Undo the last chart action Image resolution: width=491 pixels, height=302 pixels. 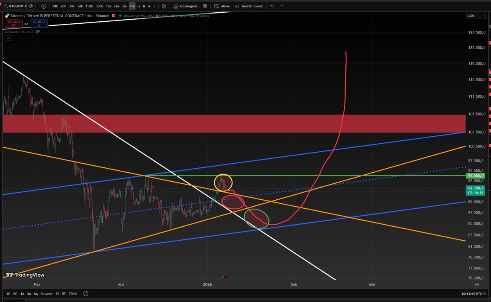272,6
